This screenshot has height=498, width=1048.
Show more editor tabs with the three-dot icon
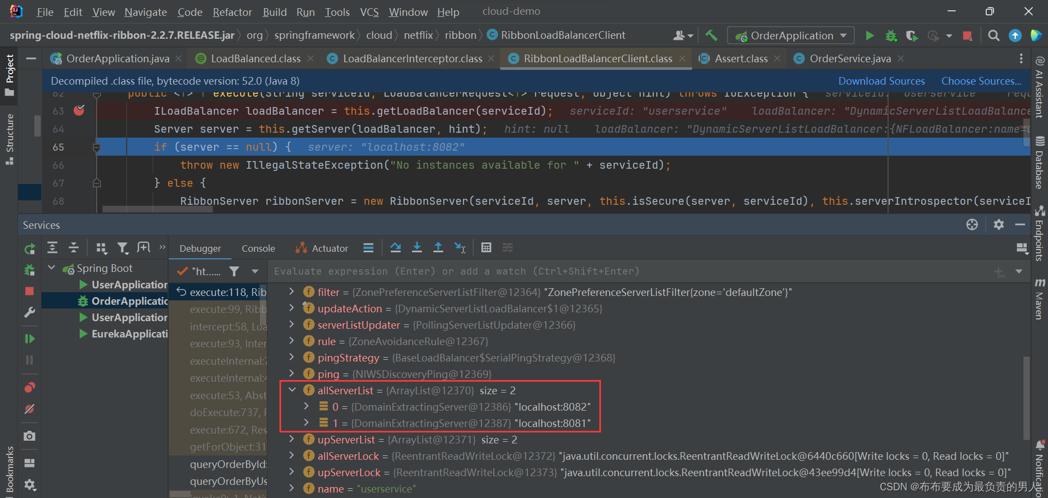point(1021,58)
